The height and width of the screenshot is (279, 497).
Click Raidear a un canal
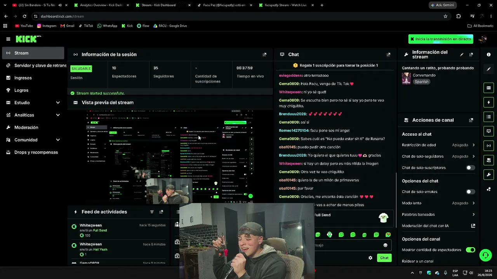point(417,261)
